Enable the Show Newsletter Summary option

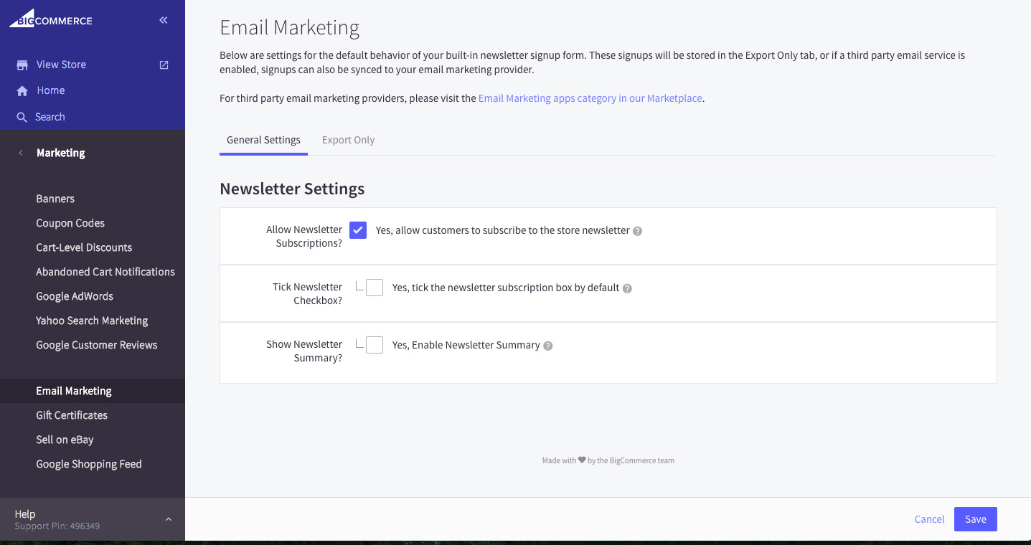(x=374, y=344)
